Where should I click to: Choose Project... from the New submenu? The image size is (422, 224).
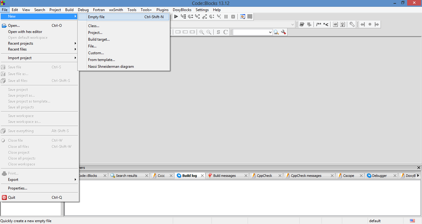click(x=124, y=33)
